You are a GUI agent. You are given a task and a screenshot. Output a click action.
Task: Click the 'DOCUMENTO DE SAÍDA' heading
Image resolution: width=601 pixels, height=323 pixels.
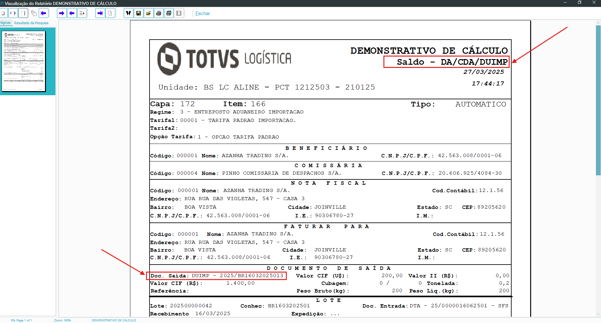329,268
